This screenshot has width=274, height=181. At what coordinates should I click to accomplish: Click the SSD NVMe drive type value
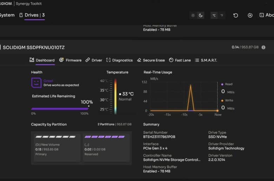217,137
